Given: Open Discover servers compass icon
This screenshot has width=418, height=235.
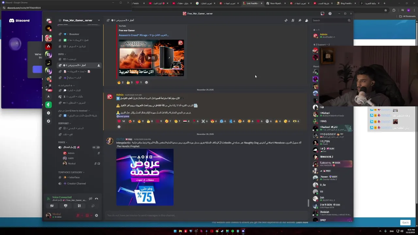Looking at the screenshot, I should 48,121.
